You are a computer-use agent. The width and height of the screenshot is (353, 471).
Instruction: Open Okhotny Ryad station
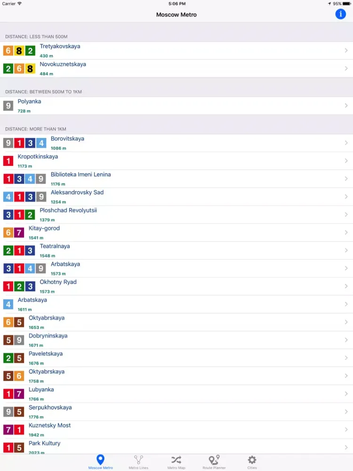tap(176, 286)
